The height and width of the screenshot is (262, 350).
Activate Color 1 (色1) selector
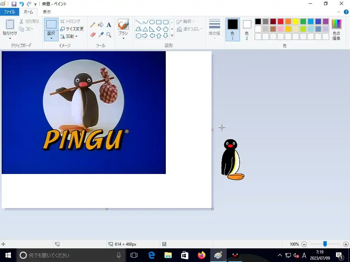[232, 29]
